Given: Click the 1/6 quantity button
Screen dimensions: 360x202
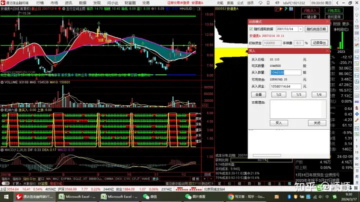Looking at the screenshot, I should coord(319,95).
